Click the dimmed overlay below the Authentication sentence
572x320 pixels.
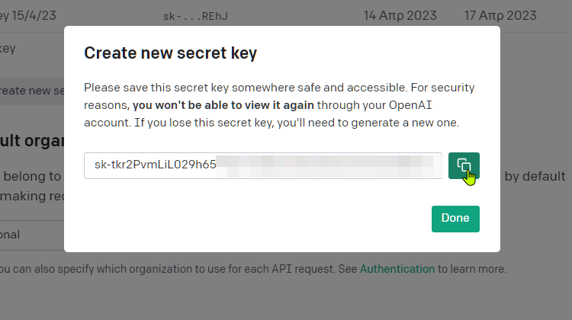tap(286, 299)
